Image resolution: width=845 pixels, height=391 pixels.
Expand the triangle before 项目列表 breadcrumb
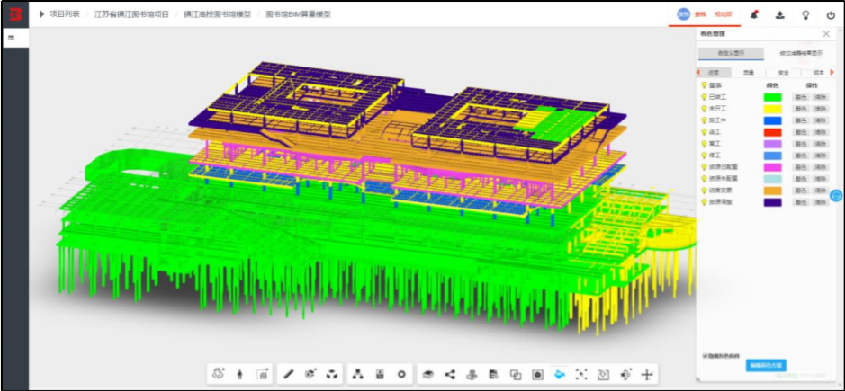pyautogui.click(x=41, y=14)
